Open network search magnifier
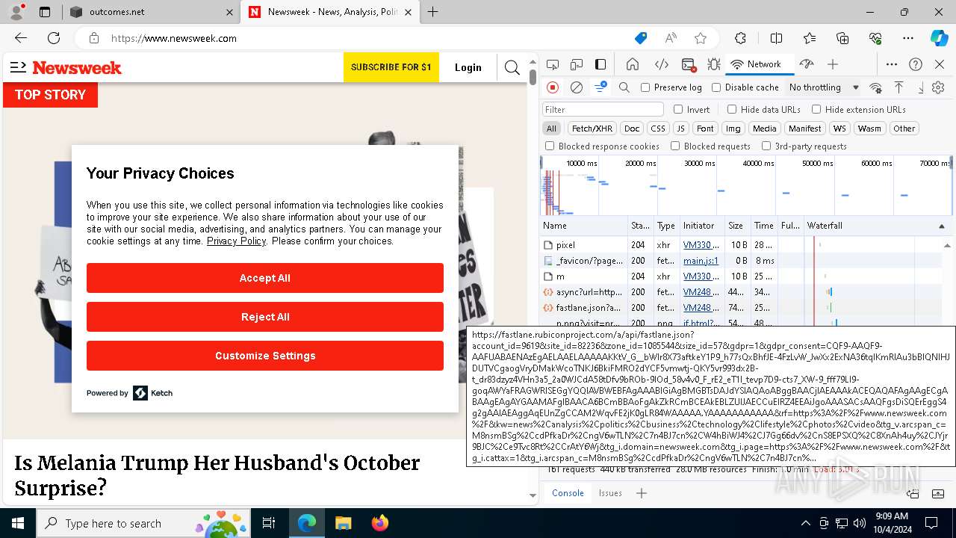 (x=624, y=87)
